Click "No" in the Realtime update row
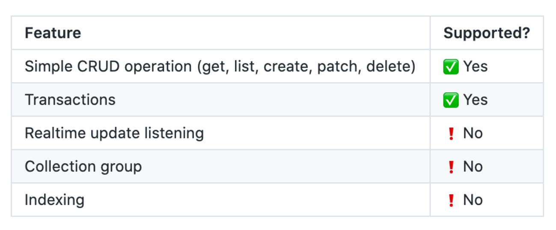The height and width of the screenshot is (230, 556). (473, 133)
